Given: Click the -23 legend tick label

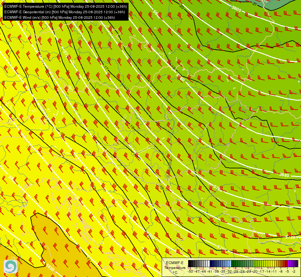Looking at the screenshot, I should (x=248, y=271).
